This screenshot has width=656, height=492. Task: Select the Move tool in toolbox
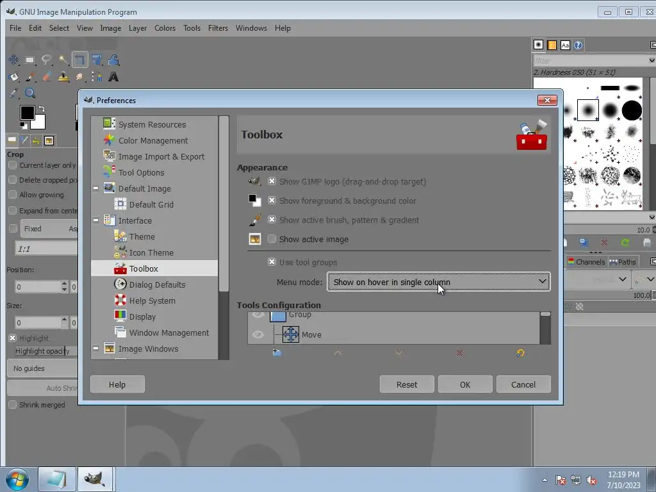click(x=13, y=60)
